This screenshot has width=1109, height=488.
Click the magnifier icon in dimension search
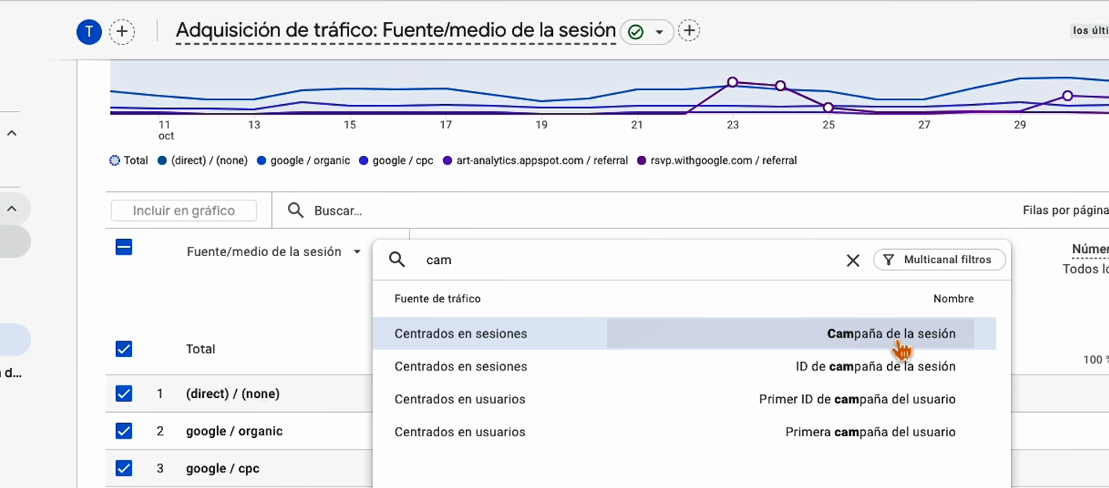coord(397,259)
